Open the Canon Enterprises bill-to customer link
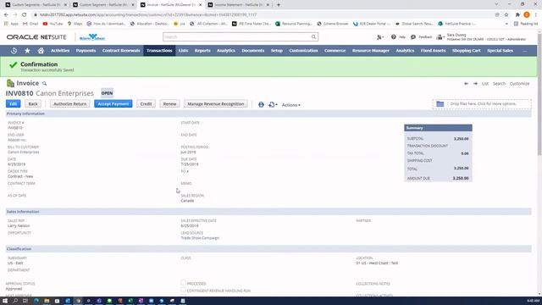 [24, 152]
